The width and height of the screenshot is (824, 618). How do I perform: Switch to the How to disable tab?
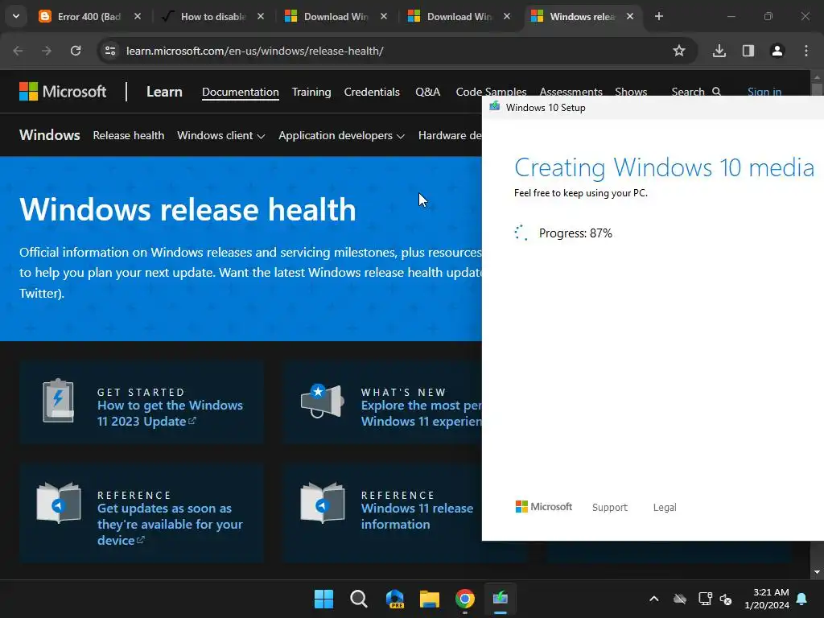coord(212,16)
